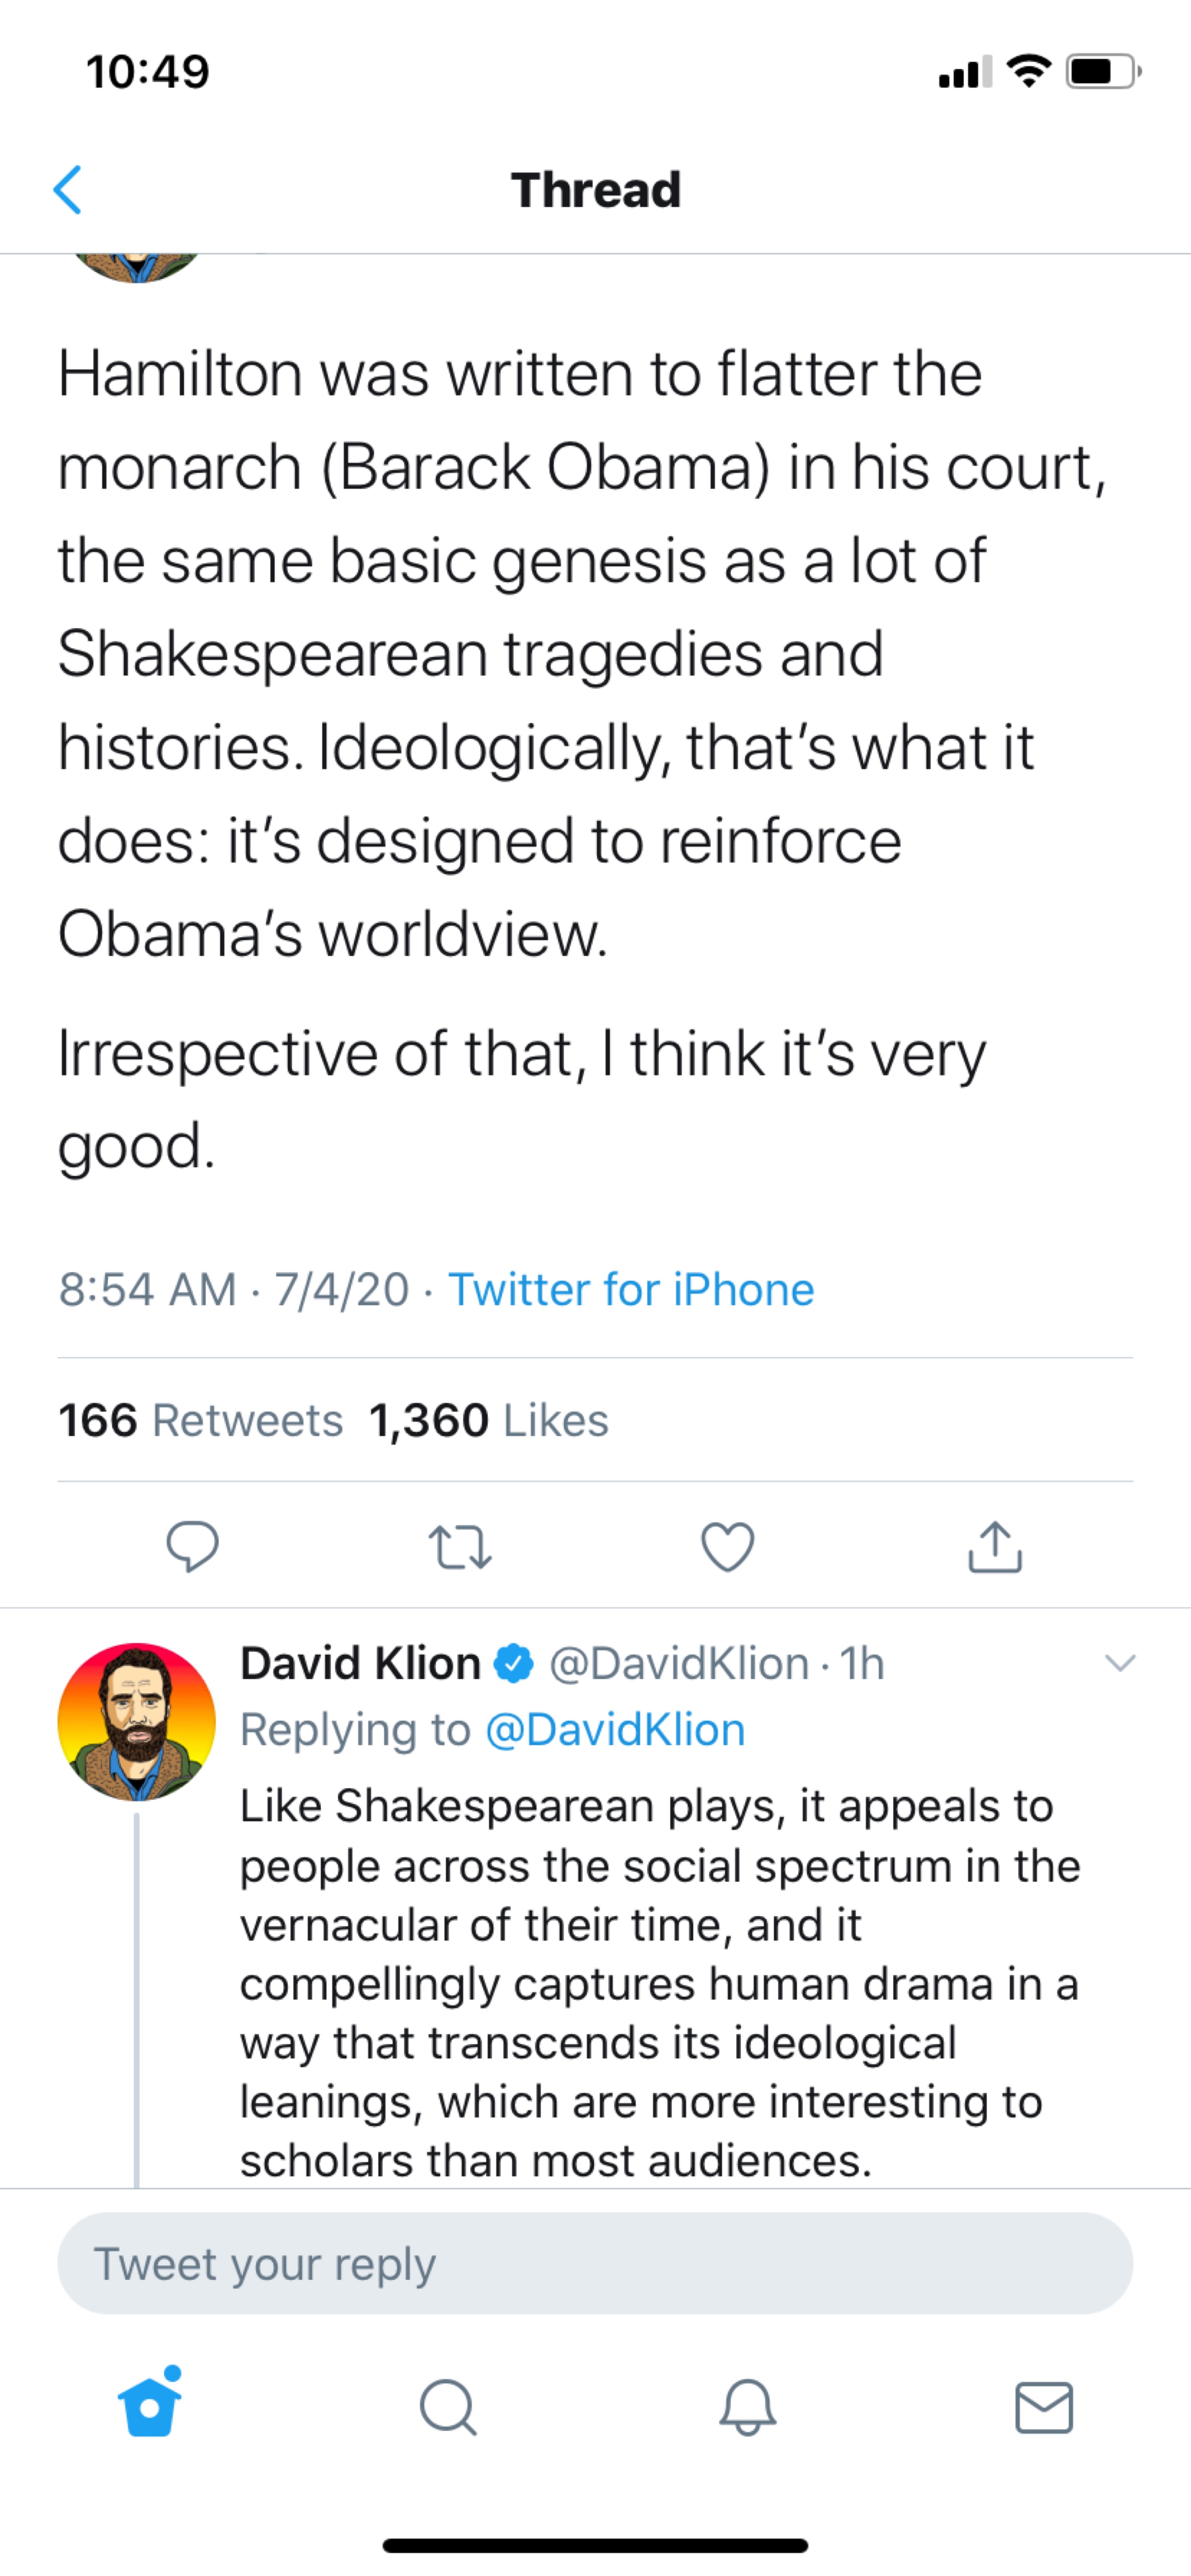1191x2576 pixels.
Task: Tap the reply speech bubble icon
Action: pos(192,1546)
